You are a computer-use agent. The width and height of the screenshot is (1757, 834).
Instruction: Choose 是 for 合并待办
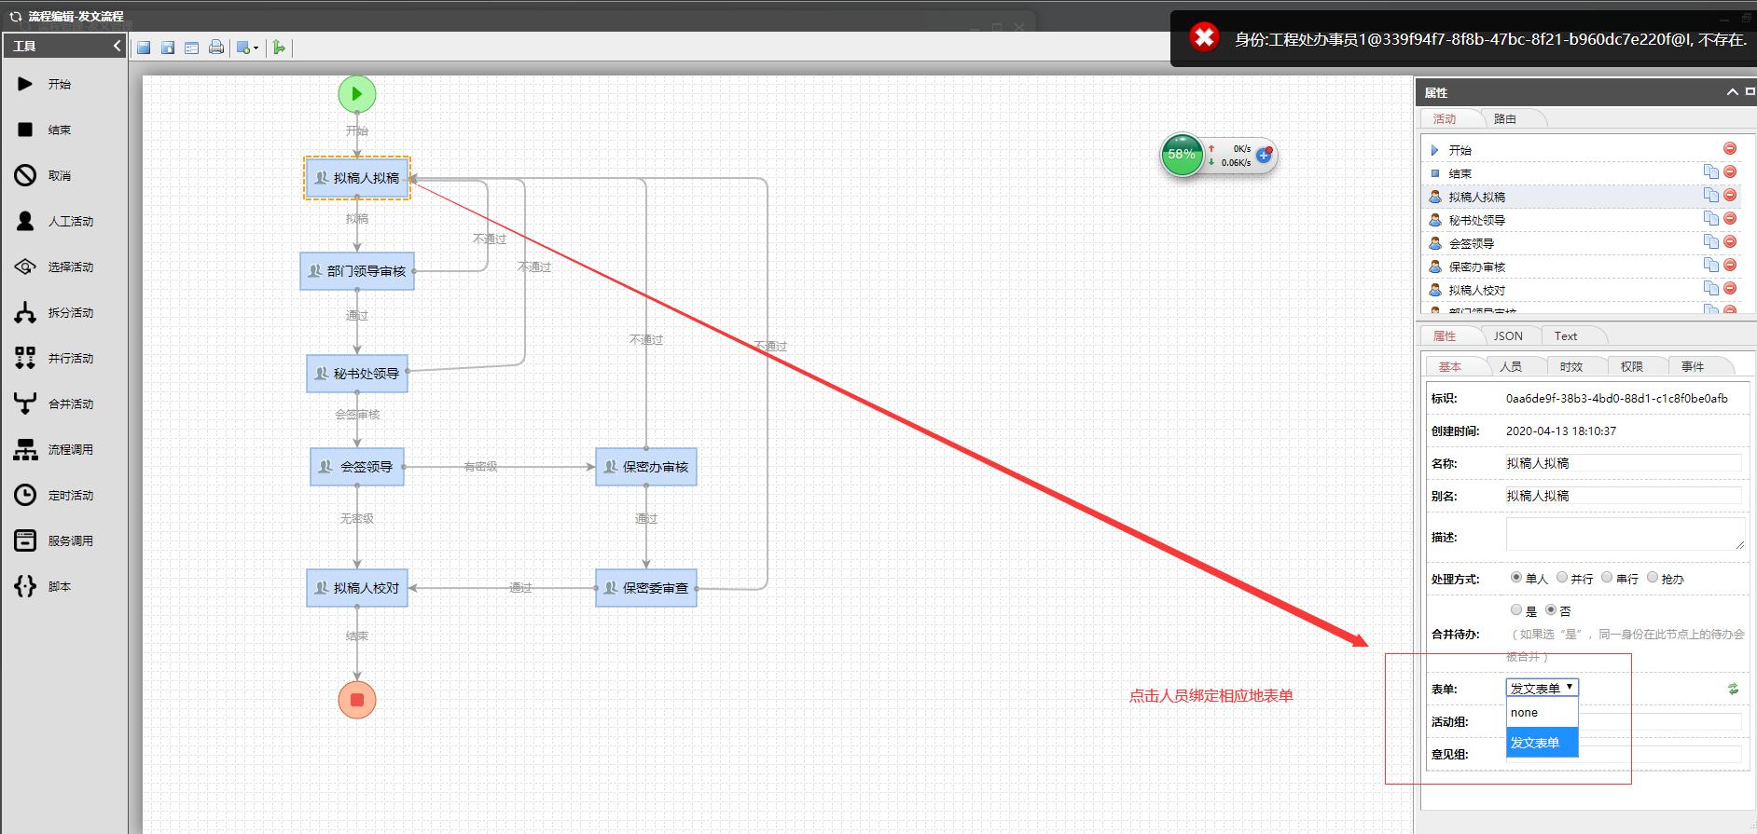point(1515,610)
